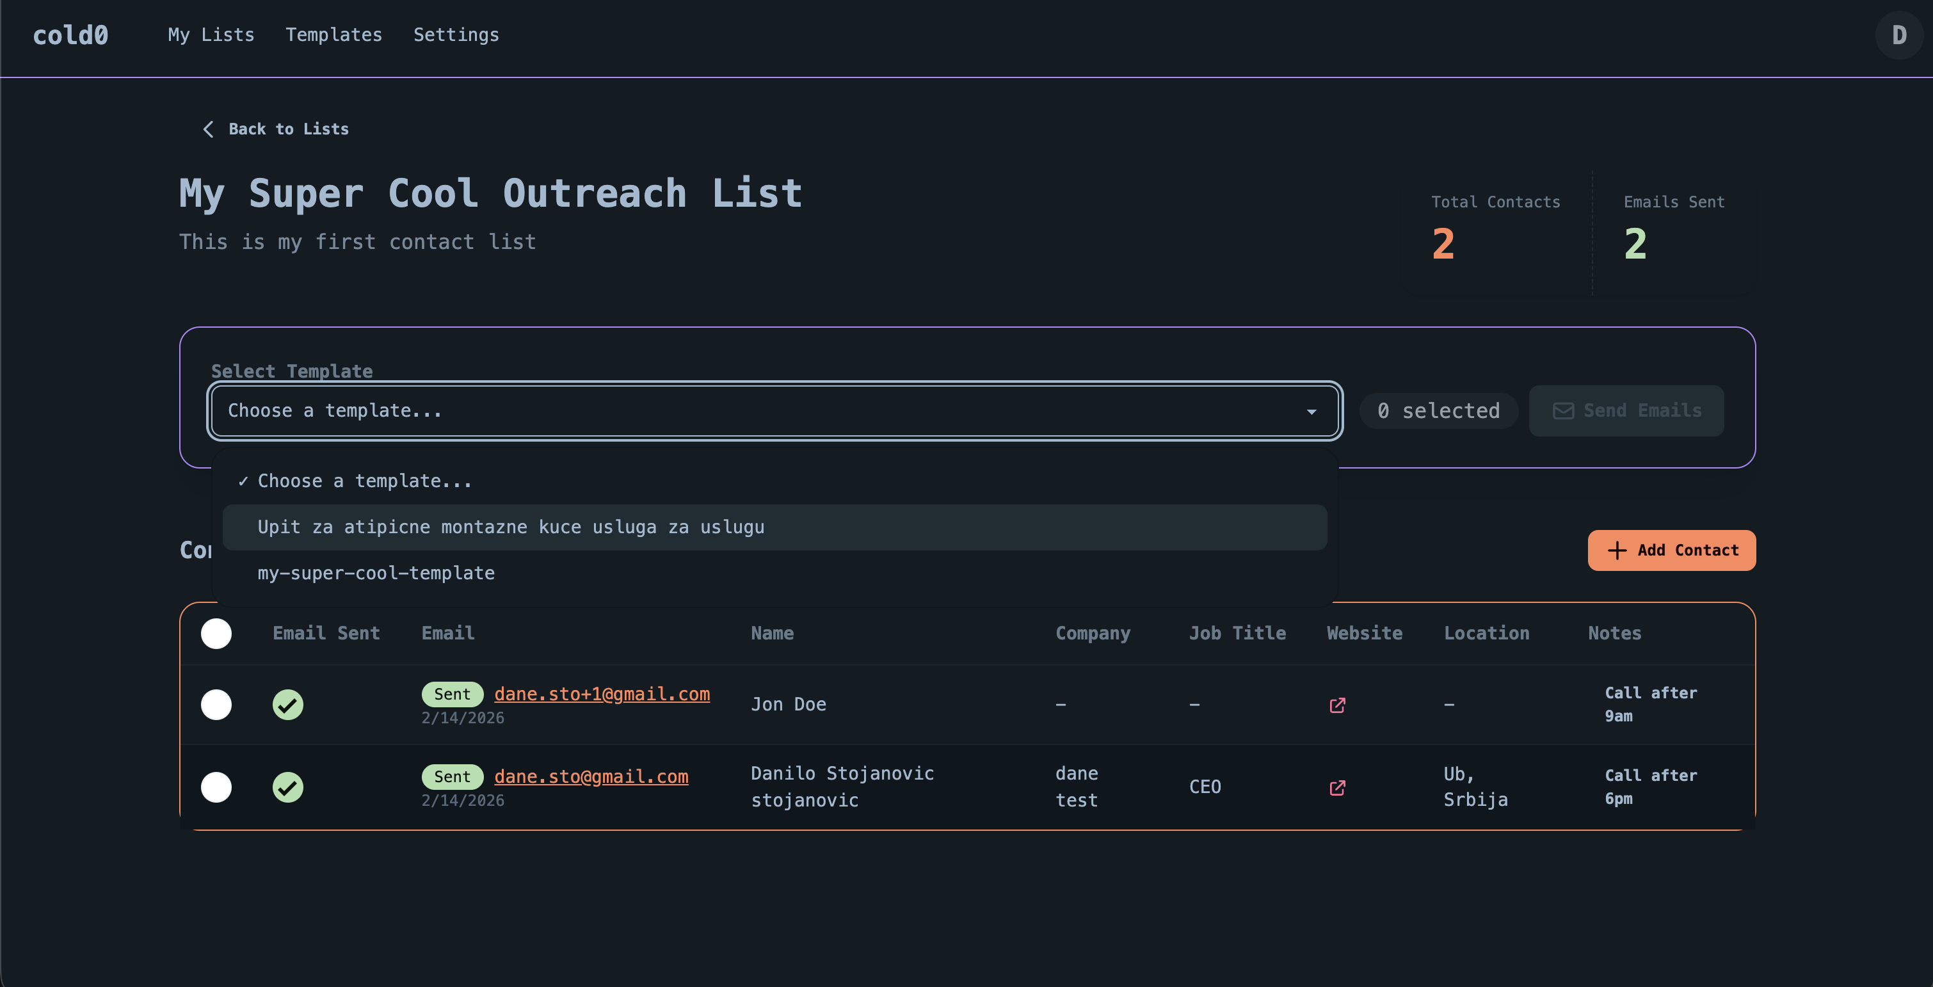Open dane.sto+1@gmail.com email link

click(x=602, y=694)
